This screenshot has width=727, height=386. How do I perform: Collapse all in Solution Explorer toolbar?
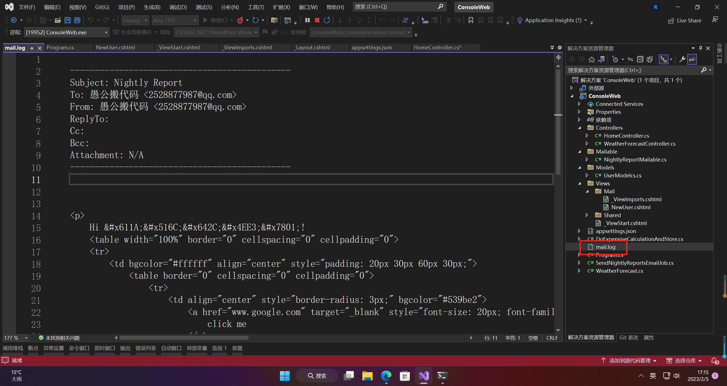[640, 59]
